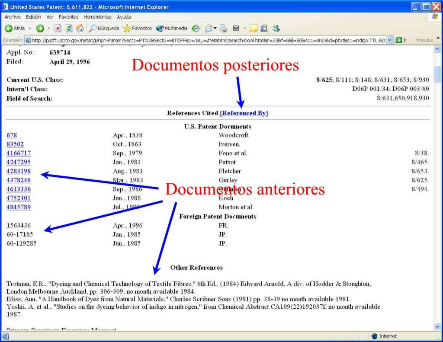The image size is (443, 342).
Task: Click the filed date April 29, 1996
Action: (x=70, y=62)
